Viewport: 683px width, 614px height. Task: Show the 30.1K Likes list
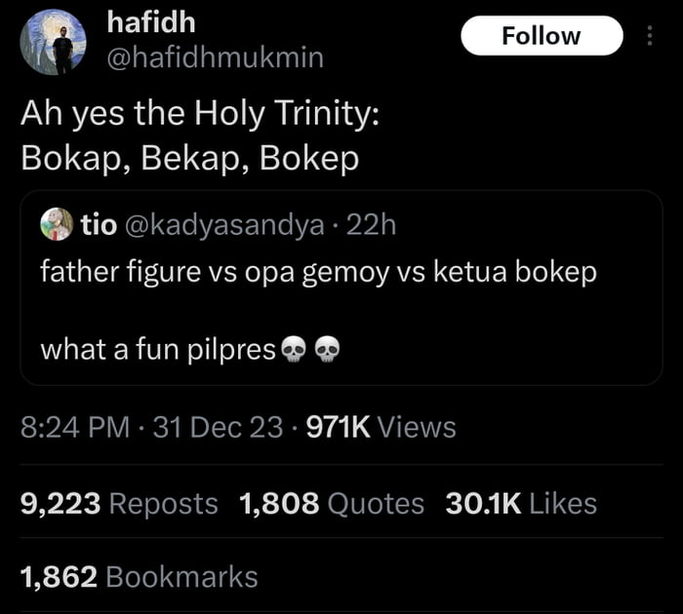pos(520,503)
